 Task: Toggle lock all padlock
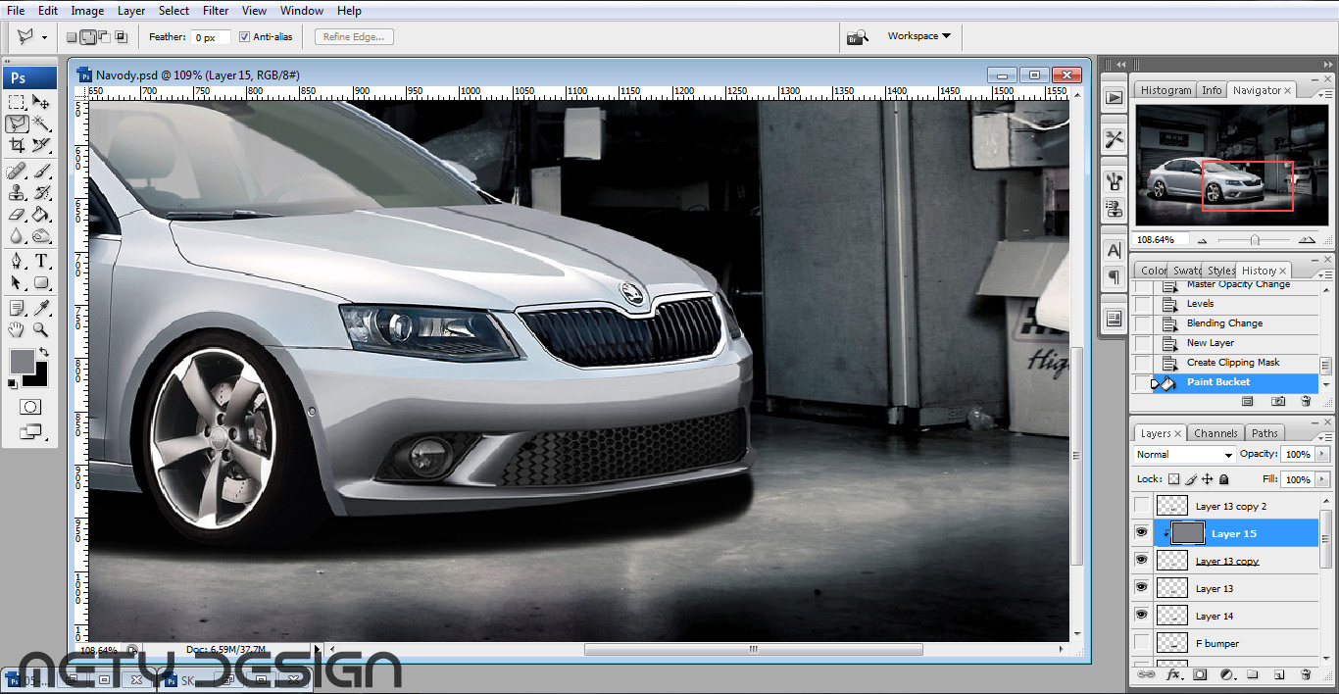pyautogui.click(x=1224, y=479)
